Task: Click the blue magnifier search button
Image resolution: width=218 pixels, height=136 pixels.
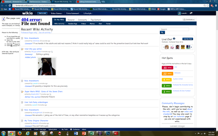Action: coord(162,32)
